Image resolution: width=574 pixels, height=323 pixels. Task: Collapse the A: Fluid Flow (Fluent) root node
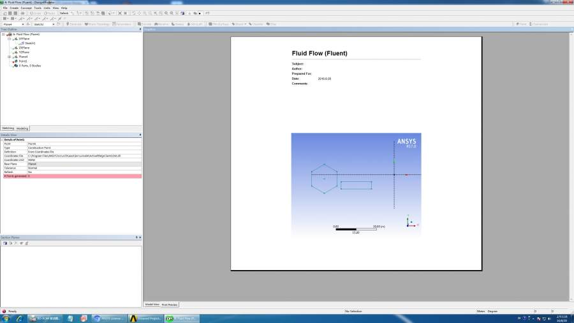[3, 34]
